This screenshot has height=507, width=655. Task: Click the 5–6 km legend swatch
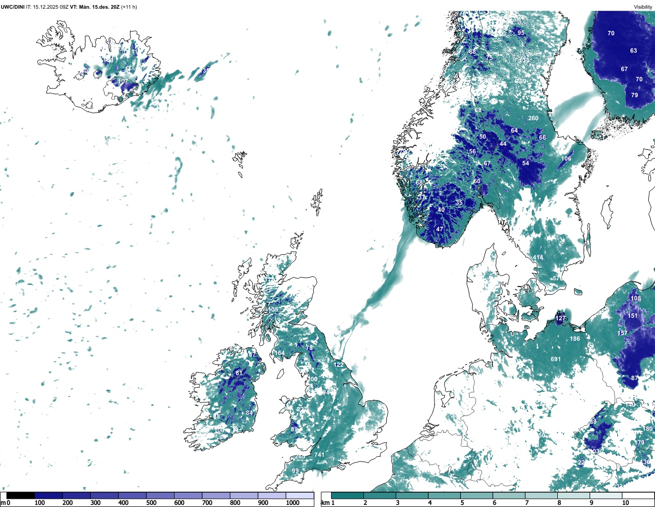coord(477,495)
